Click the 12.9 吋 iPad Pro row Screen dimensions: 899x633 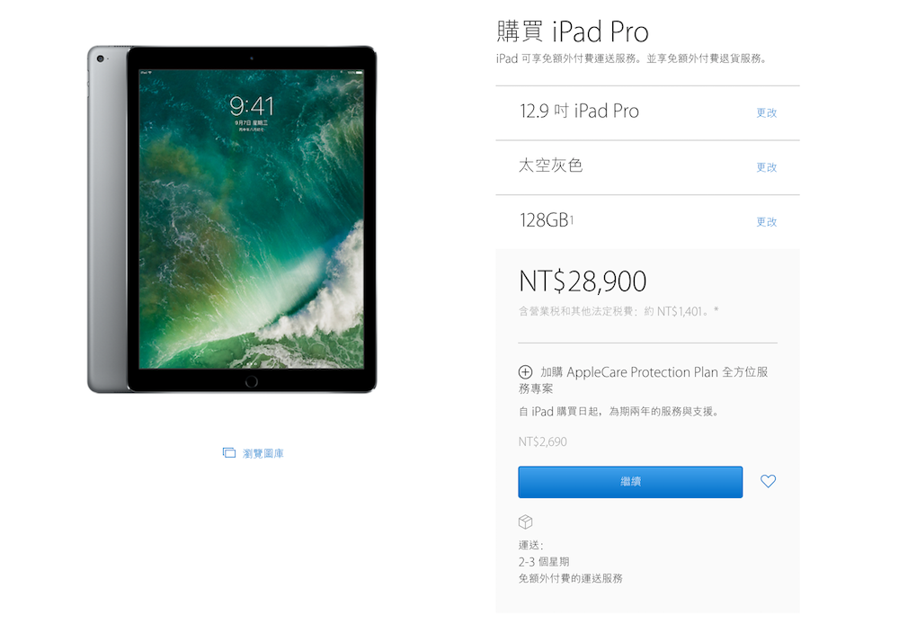647,113
